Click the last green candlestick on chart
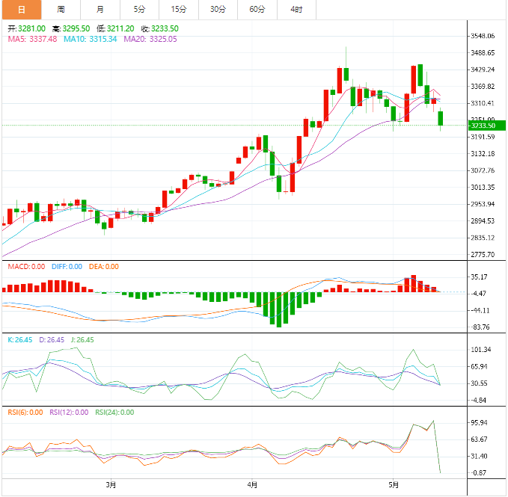 (441, 119)
